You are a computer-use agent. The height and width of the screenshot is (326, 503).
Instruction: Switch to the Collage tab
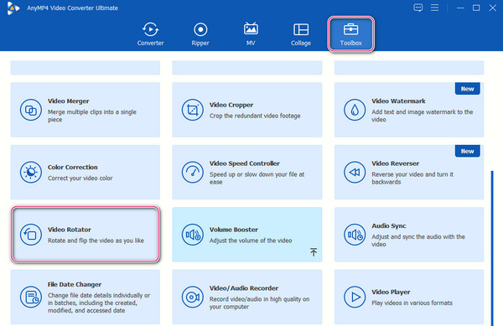[301, 34]
